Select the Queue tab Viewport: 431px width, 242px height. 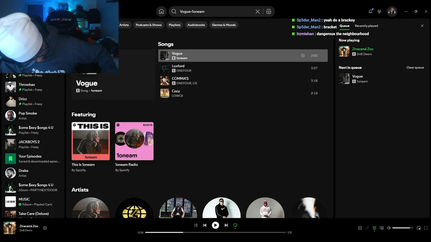pos(344,26)
